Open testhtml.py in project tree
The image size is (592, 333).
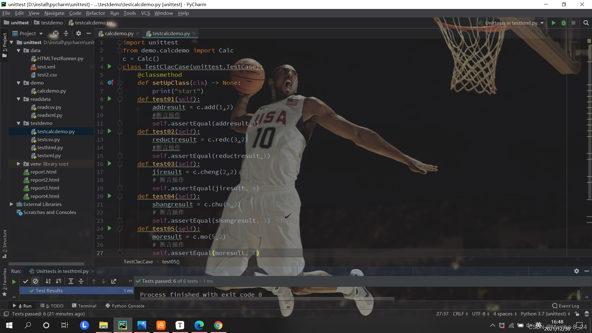point(50,148)
